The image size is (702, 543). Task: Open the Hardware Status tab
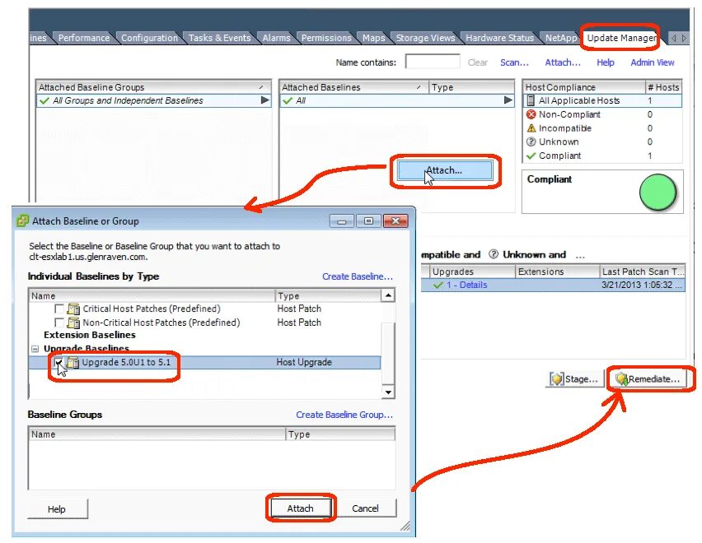[x=499, y=38]
